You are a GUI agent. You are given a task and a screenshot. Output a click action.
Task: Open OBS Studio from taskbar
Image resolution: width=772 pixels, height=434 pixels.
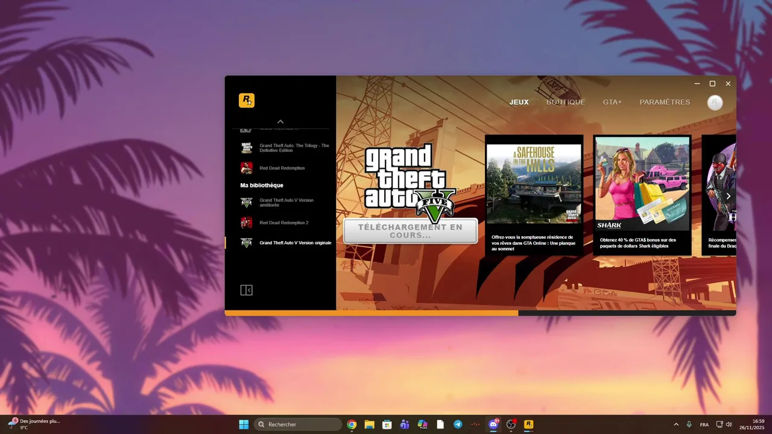[x=511, y=424]
